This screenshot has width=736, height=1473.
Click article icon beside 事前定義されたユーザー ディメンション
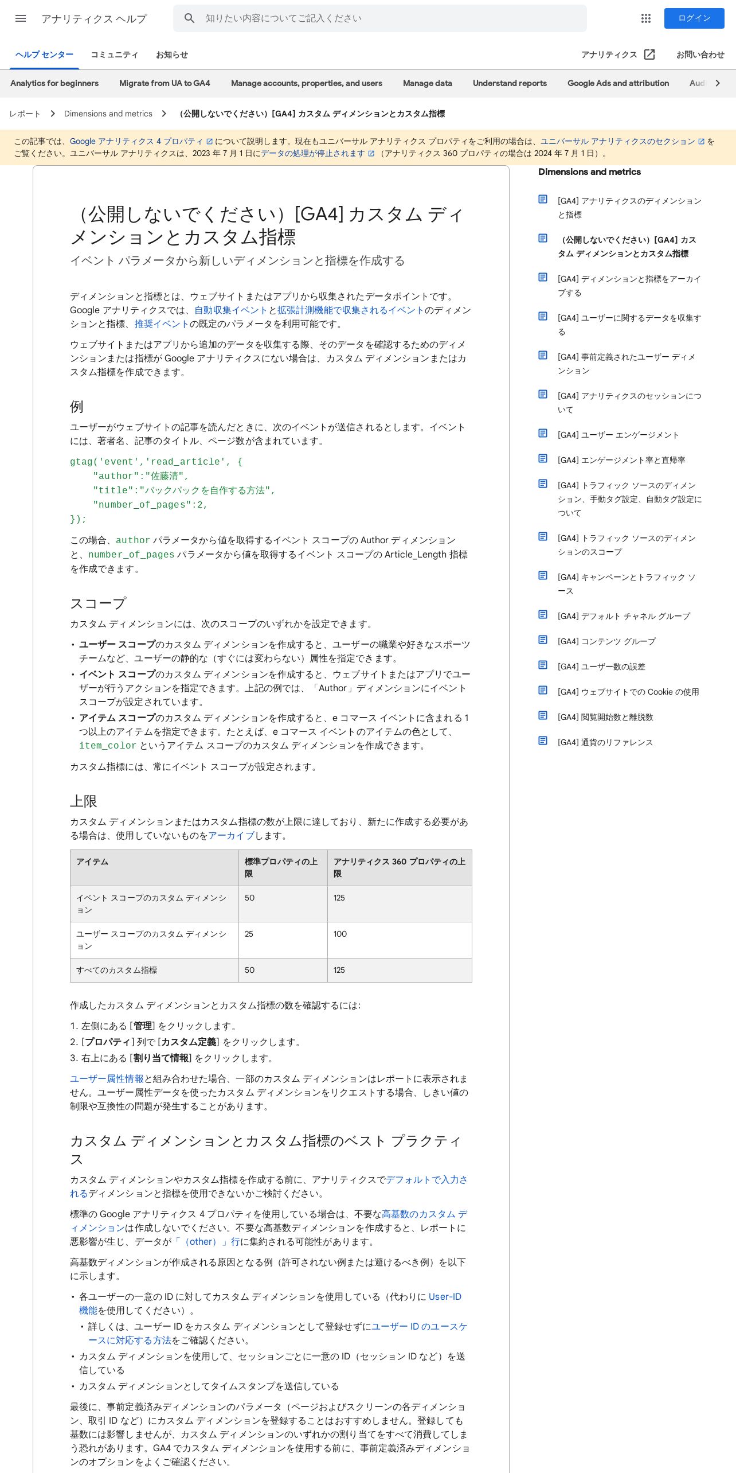[x=543, y=355]
